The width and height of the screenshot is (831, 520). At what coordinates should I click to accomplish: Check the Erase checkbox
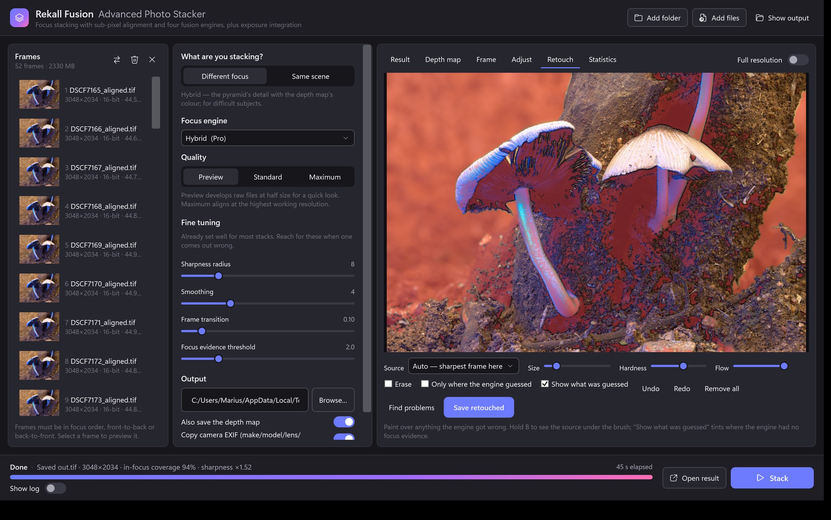pyautogui.click(x=388, y=384)
